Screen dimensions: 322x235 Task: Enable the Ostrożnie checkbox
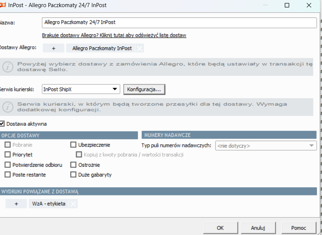(73, 164)
